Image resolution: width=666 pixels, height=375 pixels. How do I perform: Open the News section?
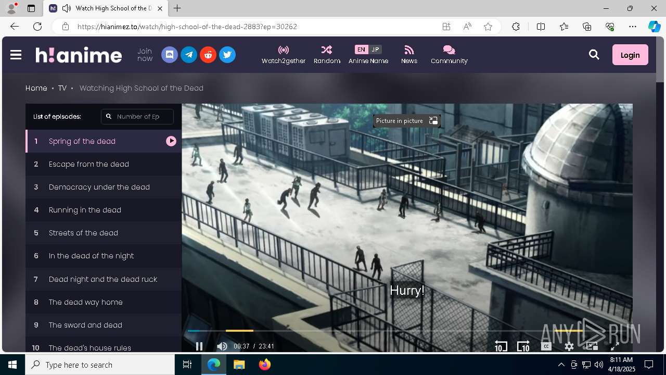click(x=409, y=55)
